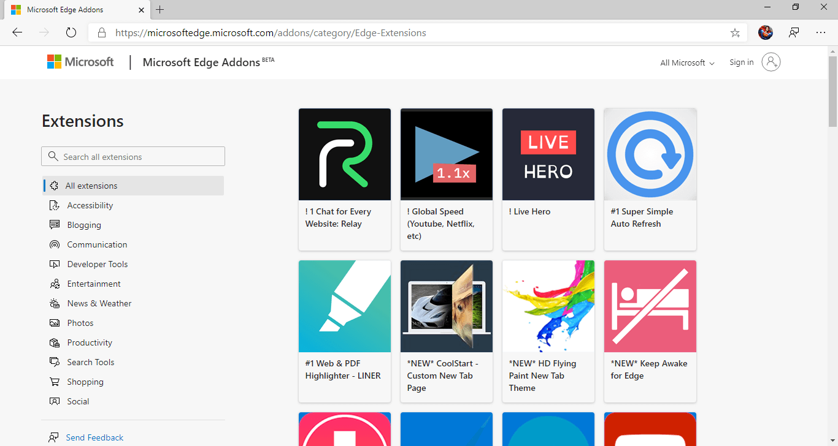Click the Productivity category icon
838x446 pixels.
(x=55, y=342)
